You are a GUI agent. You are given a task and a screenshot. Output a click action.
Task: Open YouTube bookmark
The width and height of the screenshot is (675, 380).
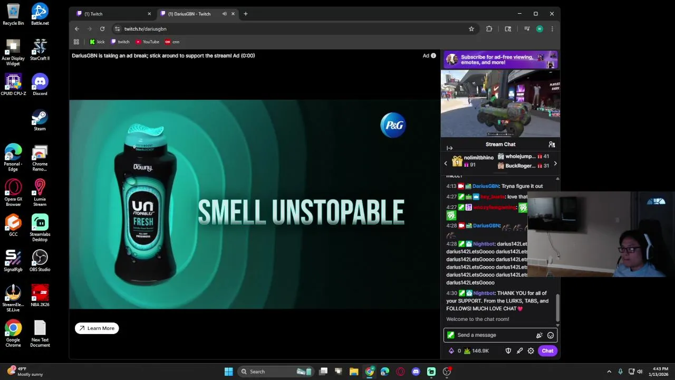[x=148, y=42]
